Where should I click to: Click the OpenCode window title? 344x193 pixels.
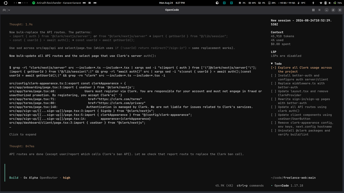172,10
